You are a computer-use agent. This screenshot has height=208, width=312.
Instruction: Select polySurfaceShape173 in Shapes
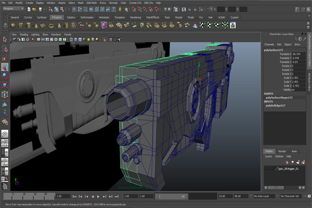[x=279, y=98]
